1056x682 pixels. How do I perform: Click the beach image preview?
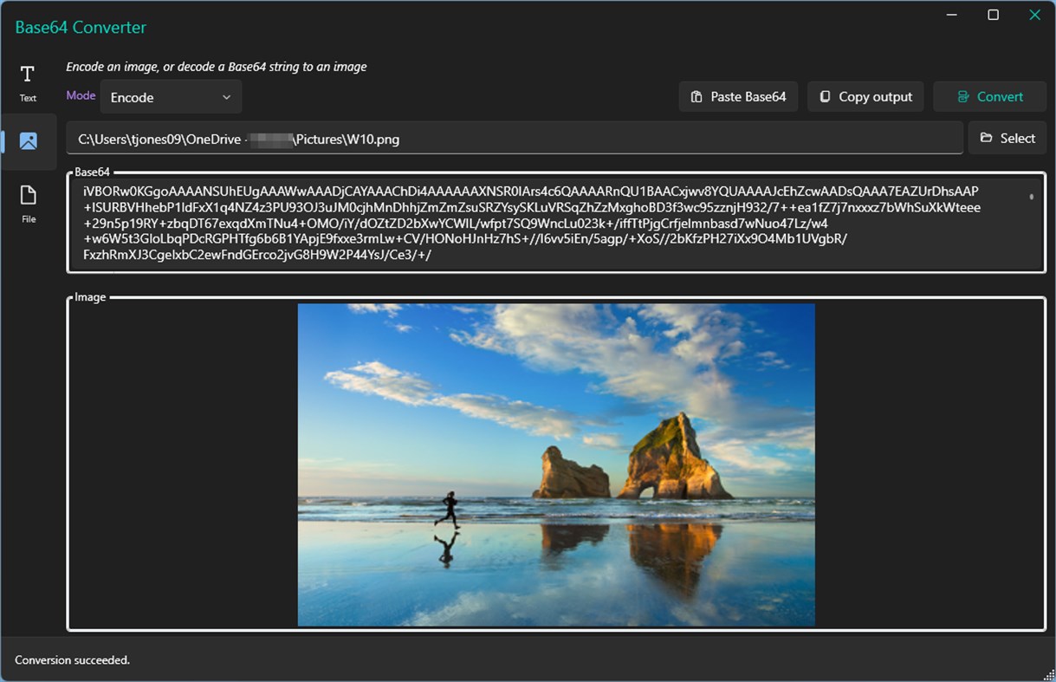(555, 464)
